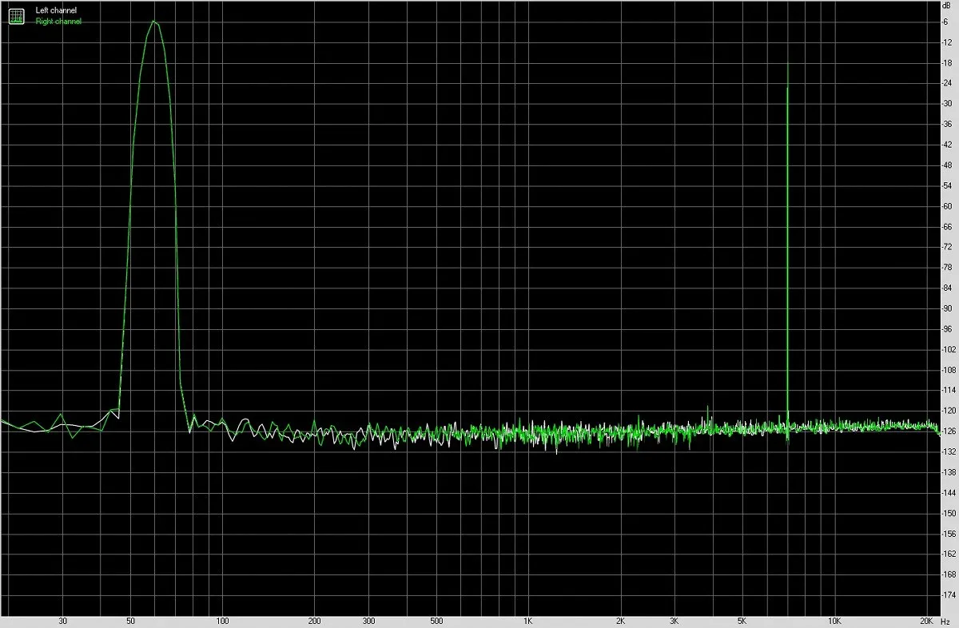Click the -174 dB scale value
959x628 pixels.
(x=949, y=595)
